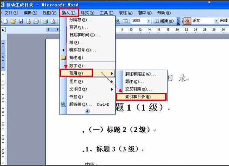229x166 pixels.
Task: Open the 格式(O) menu
Action: coord(87,13)
